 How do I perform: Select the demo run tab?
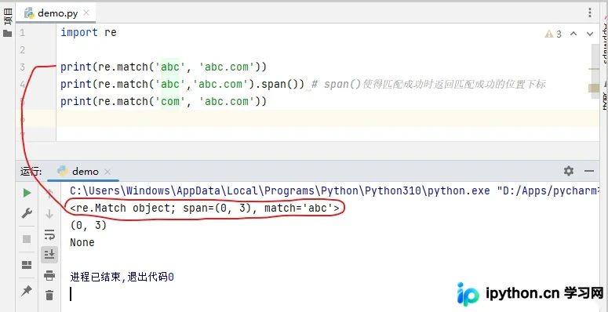tap(83, 172)
